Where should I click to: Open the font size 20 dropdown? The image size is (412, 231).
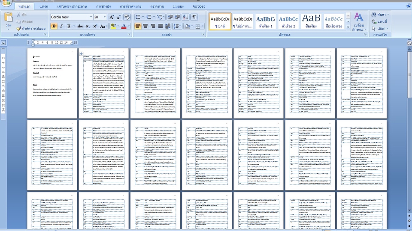[105, 17]
